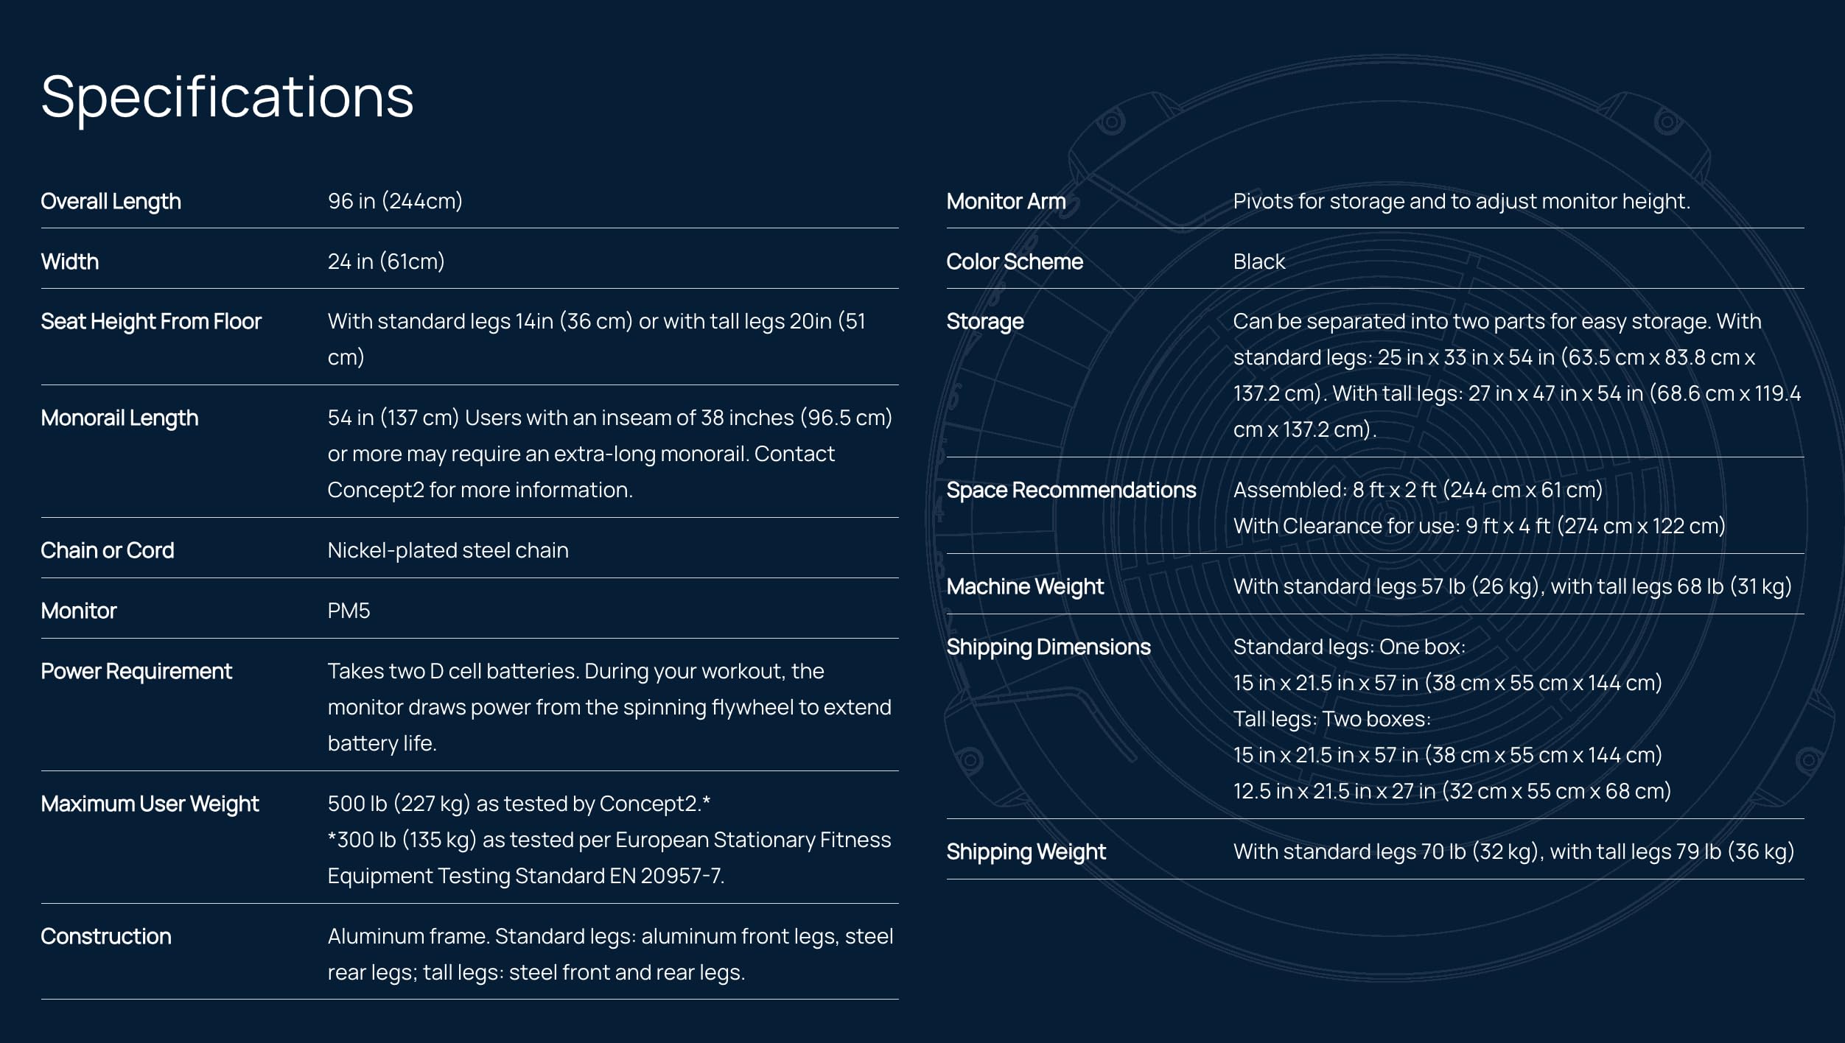Select the PM5 monitor value
This screenshot has width=1845, height=1043.
point(349,611)
